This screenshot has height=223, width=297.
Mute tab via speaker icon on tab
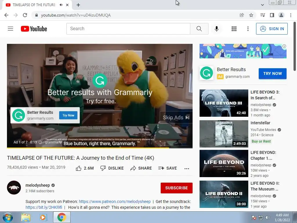[61, 5]
